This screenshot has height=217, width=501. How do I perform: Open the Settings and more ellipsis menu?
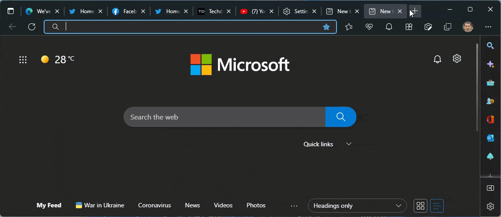pos(488,27)
